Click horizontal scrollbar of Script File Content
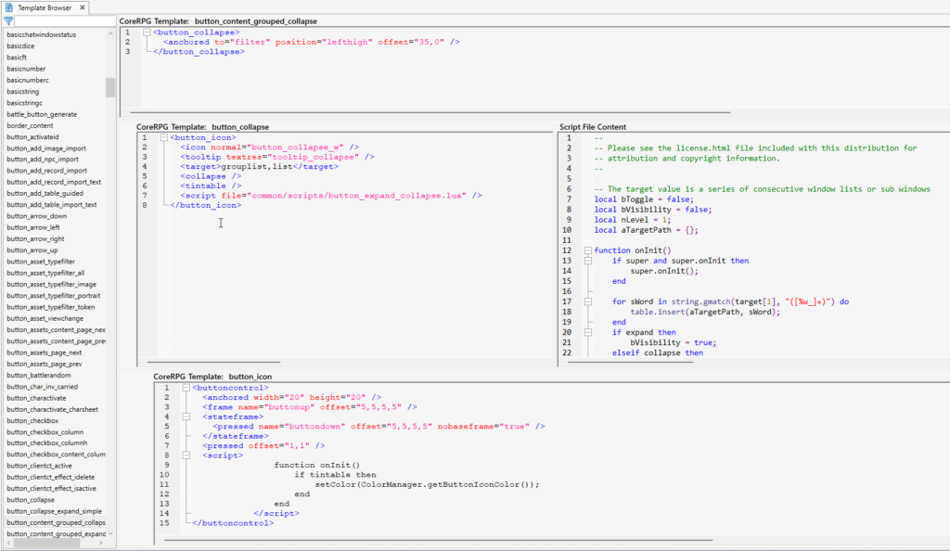The image size is (950, 551). coord(630,362)
